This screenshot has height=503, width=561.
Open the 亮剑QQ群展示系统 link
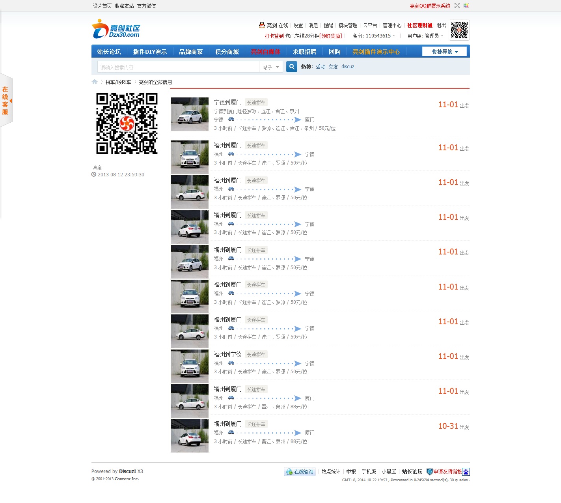click(x=430, y=6)
